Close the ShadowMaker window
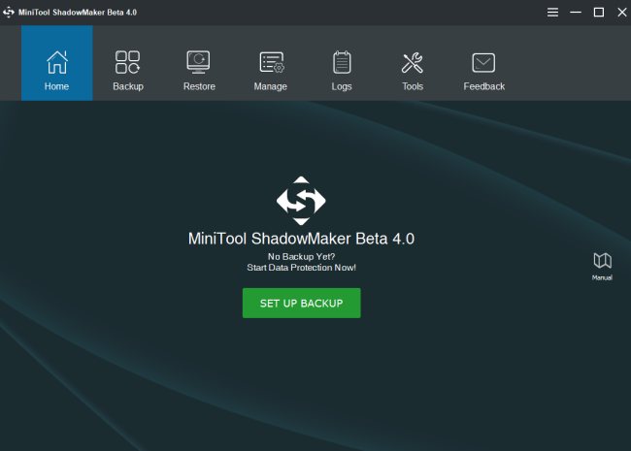The image size is (631, 451). tap(621, 13)
